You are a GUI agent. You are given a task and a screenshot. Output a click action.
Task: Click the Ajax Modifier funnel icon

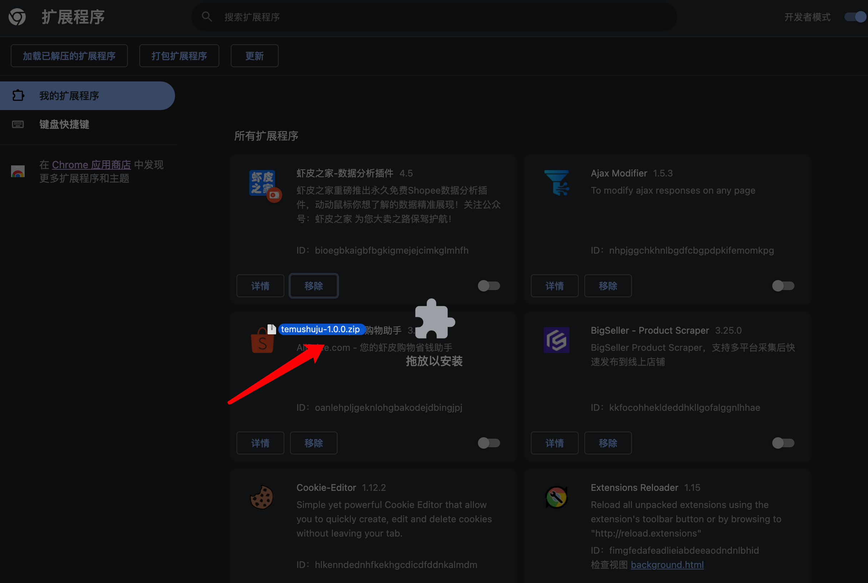(x=557, y=183)
